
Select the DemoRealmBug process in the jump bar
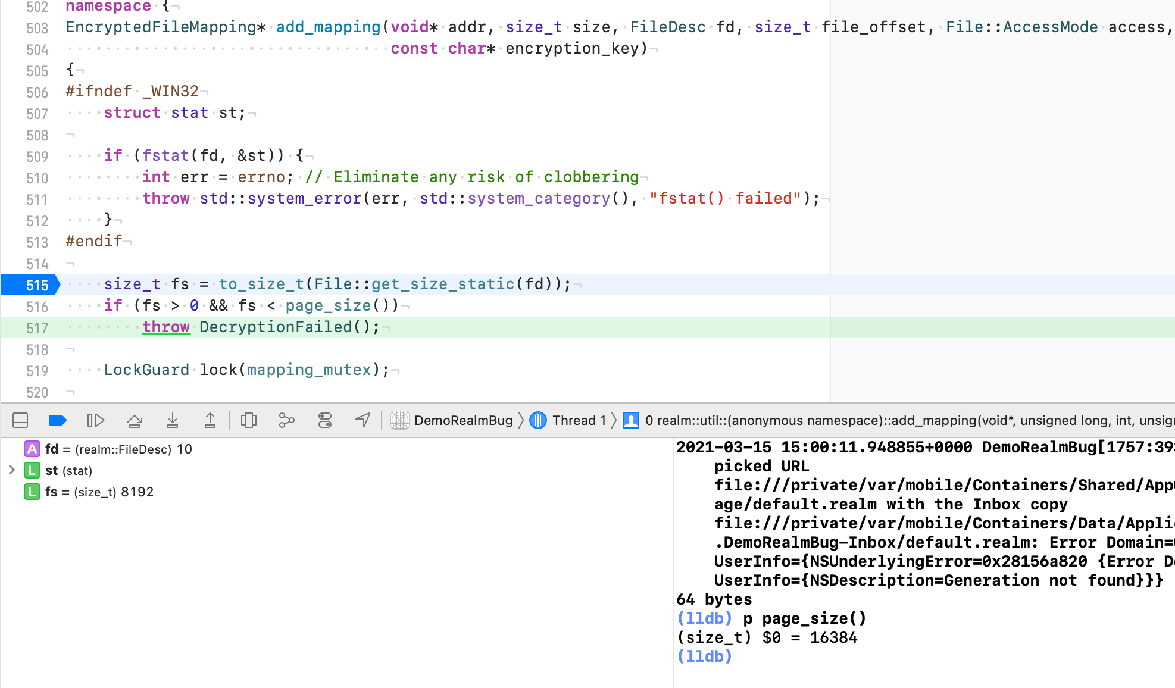462,421
